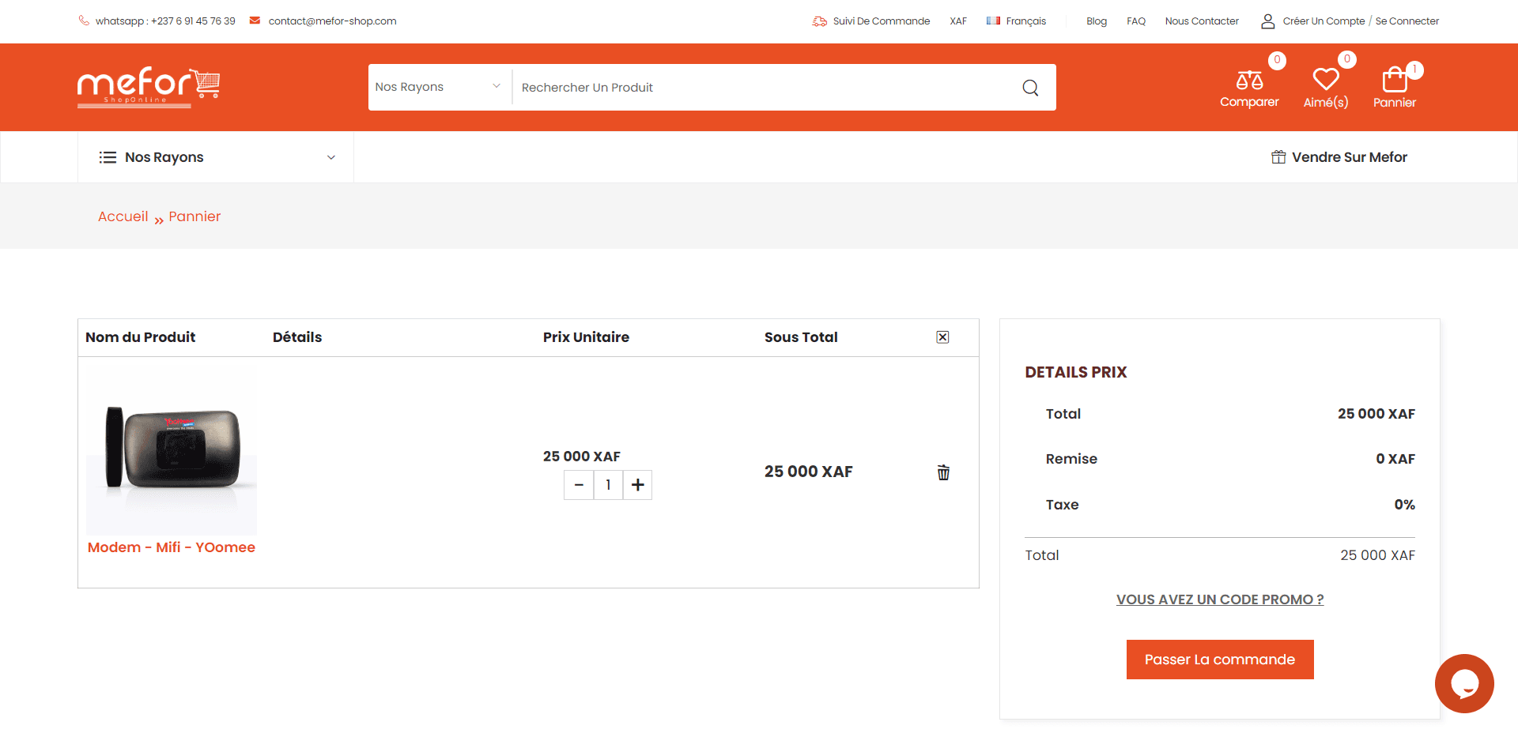The image size is (1518, 733).
Task: Click the Prix Unitaire column header
Action: pyautogui.click(x=586, y=337)
